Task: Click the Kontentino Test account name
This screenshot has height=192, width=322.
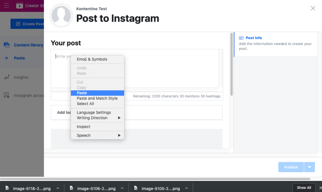Action: 92,9
